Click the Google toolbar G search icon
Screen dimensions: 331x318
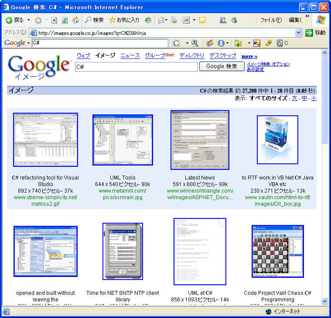[x=176, y=43]
